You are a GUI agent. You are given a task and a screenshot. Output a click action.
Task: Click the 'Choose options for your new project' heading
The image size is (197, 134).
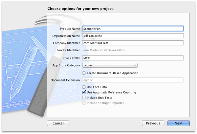pos(80,8)
